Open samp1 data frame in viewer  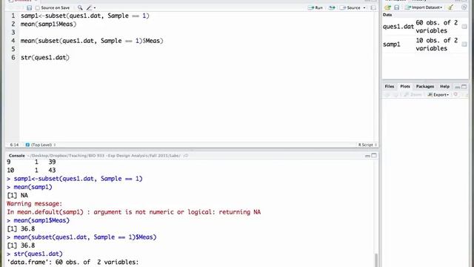pos(392,44)
